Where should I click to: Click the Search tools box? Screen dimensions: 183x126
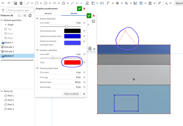(179, 3)
